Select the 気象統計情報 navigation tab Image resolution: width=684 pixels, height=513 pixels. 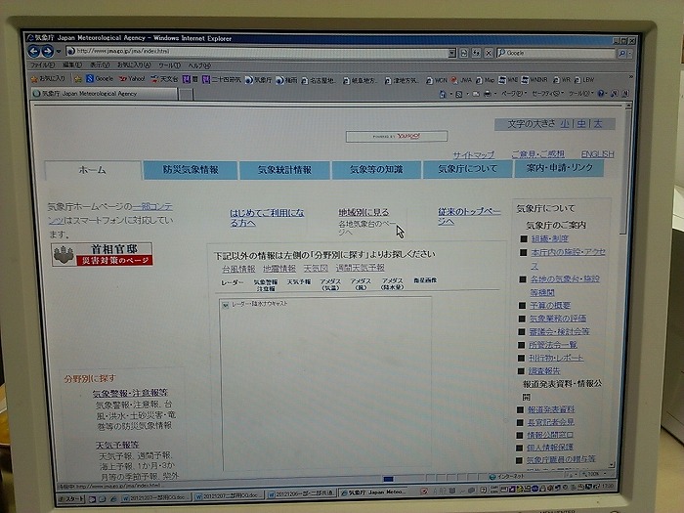tap(285, 170)
